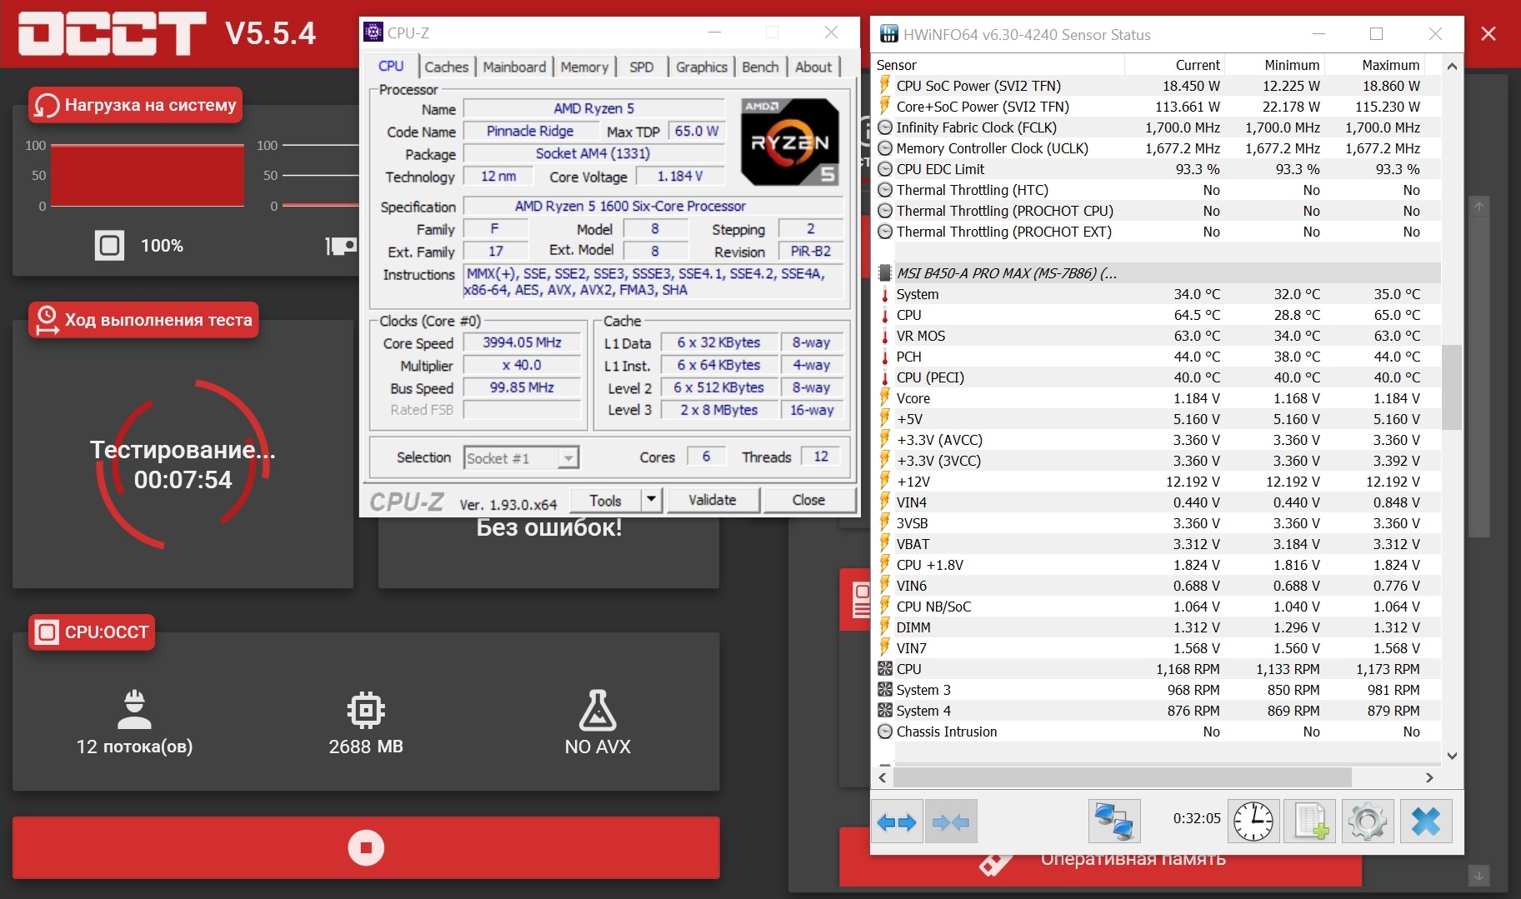Click the Current column header in HWiNFO
The width and height of the screenshot is (1521, 899).
(1174, 65)
